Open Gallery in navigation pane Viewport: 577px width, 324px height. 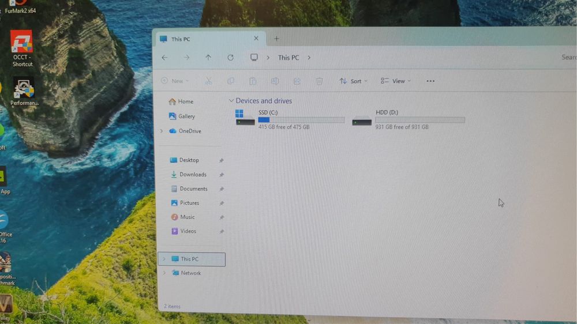tap(182, 116)
